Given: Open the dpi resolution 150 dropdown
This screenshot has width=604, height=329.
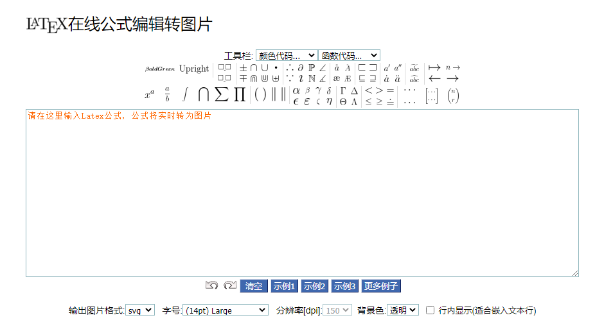Looking at the screenshot, I should click(x=337, y=310).
